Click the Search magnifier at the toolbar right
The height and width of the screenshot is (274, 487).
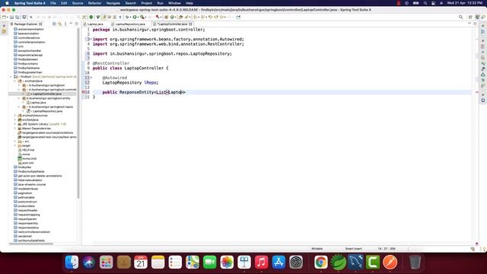coord(461,17)
